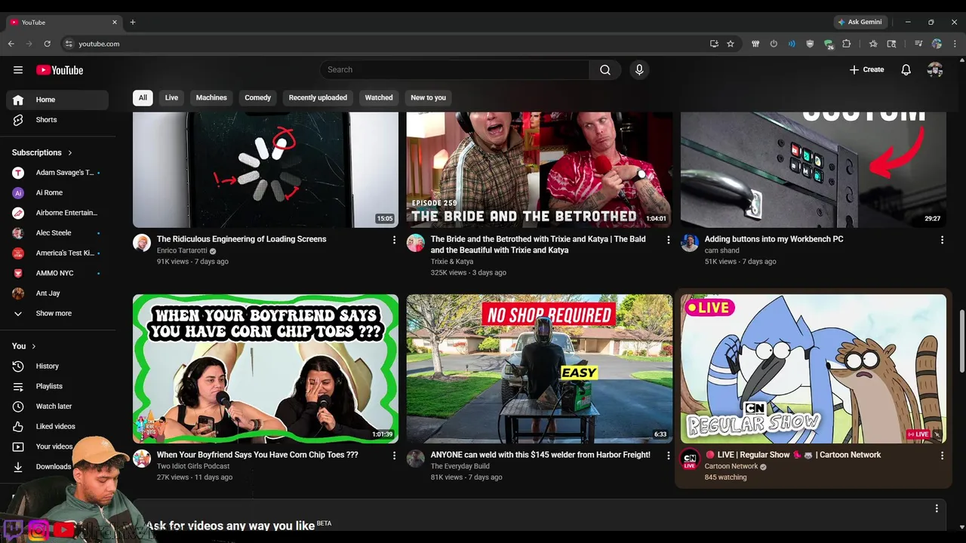Click into the YouTube search field
Image resolution: width=966 pixels, height=543 pixels.
(454, 69)
